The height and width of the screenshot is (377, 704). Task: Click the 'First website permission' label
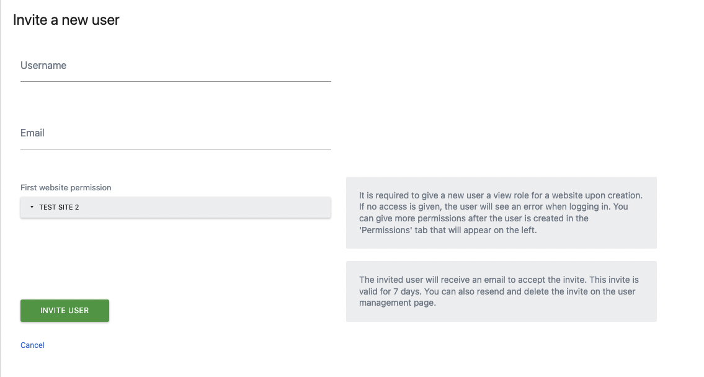coord(66,187)
